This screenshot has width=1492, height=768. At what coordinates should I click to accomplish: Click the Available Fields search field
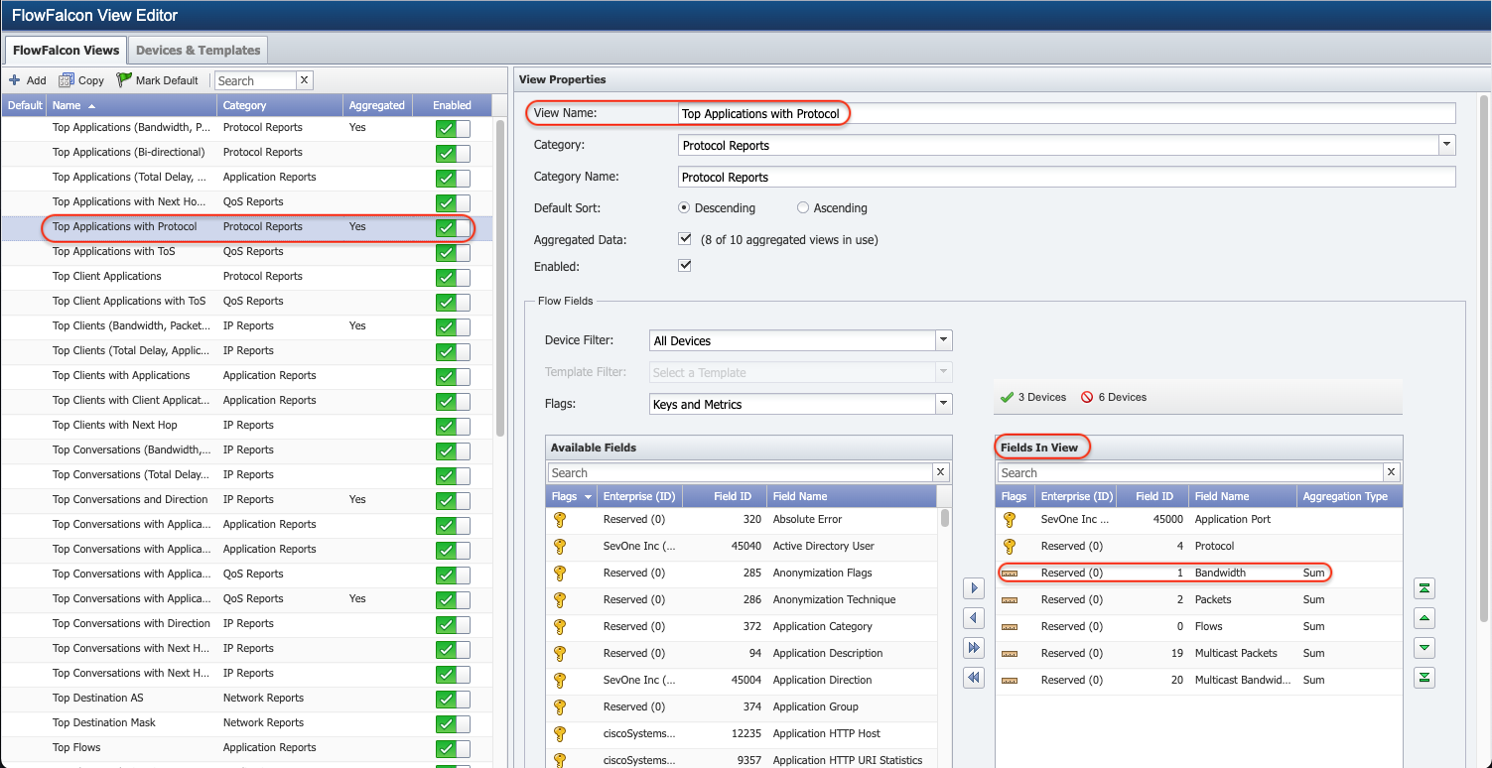click(741, 473)
